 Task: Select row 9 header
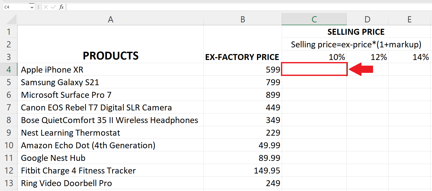pyautogui.click(x=9, y=133)
